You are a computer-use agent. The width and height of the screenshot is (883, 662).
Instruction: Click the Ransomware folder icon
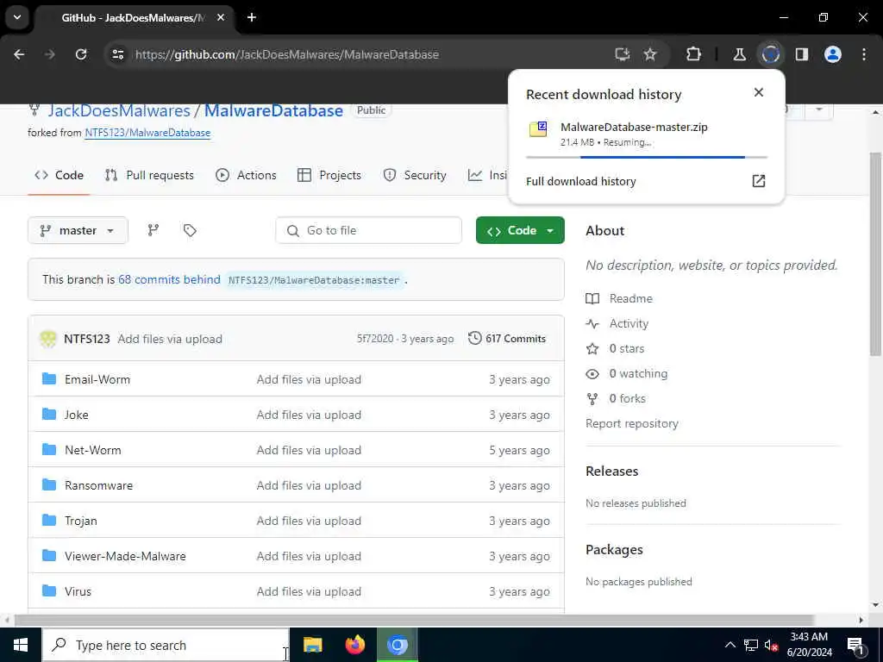click(49, 484)
